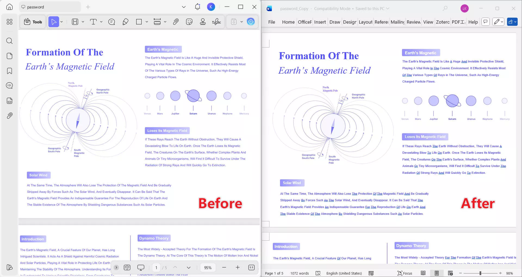Viewport: 522px width, 277px height.
Task: Expand the shape tool dropdown
Action: coord(147,22)
